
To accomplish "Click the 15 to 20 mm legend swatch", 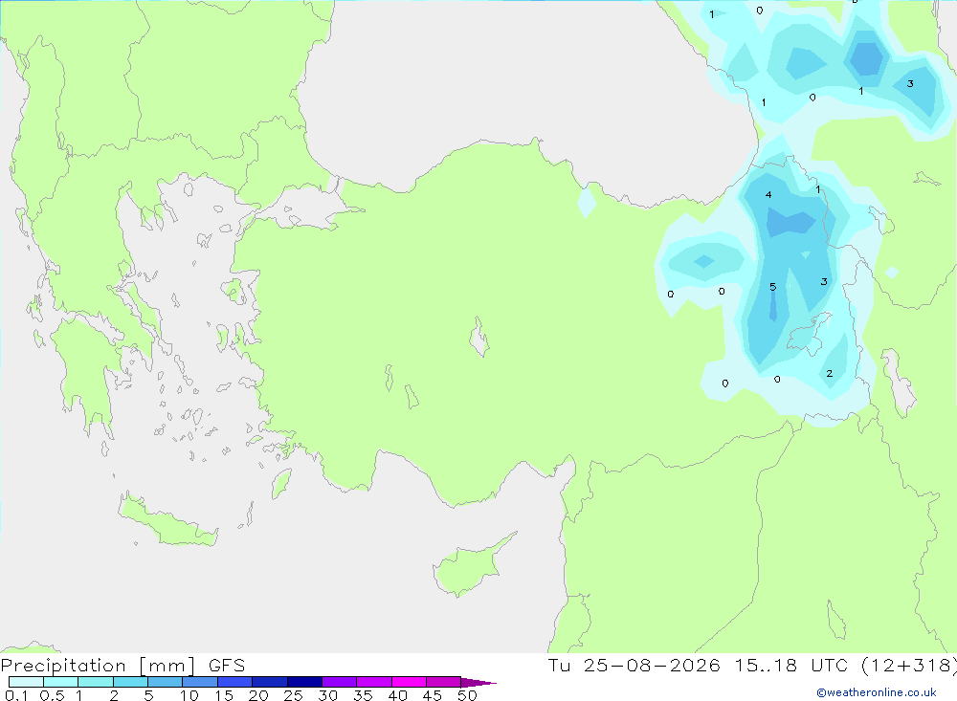I will click(x=234, y=682).
